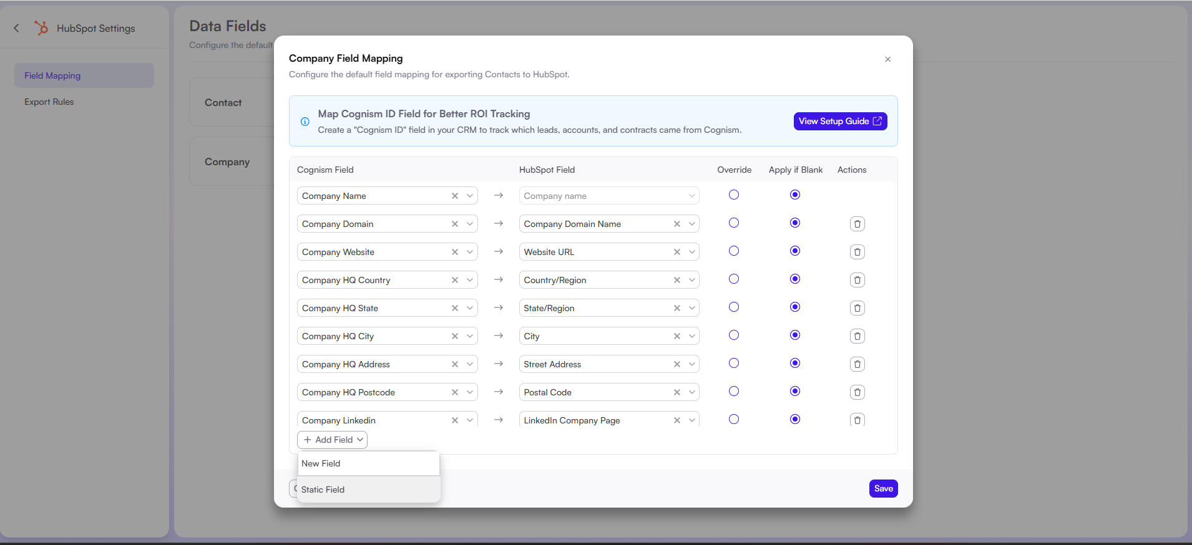Select Apply if Blank for Company HQ Address
Screen dimensions: 1192x545
pos(794,364)
